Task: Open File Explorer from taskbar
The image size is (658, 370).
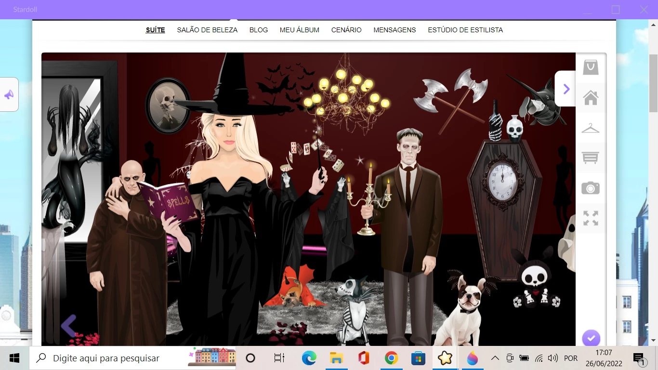Action: 336,358
